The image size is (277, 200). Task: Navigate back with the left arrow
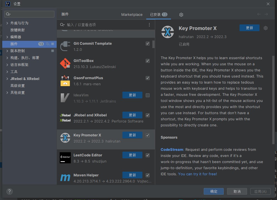pyautogui.click(x=259, y=14)
